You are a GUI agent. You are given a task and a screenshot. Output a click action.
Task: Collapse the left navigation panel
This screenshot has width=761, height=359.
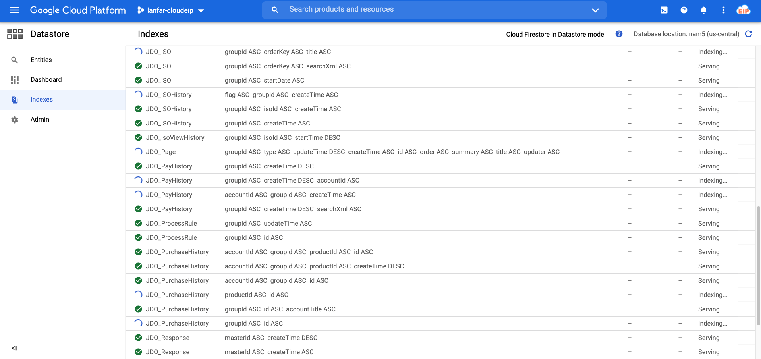click(14, 348)
